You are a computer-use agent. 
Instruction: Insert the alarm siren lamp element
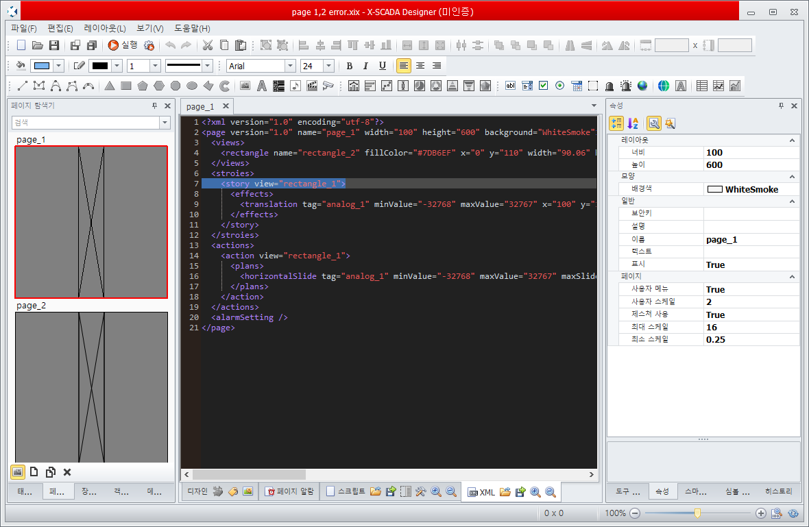[626, 86]
